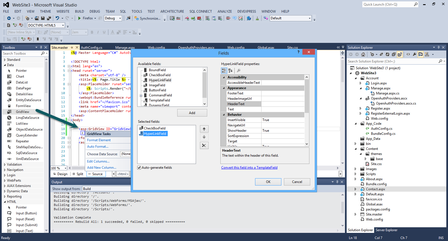This screenshot has width=448, height=241.
Task: Pin the Toolbox panel with the pushpin icon
Action: (41, 47)
